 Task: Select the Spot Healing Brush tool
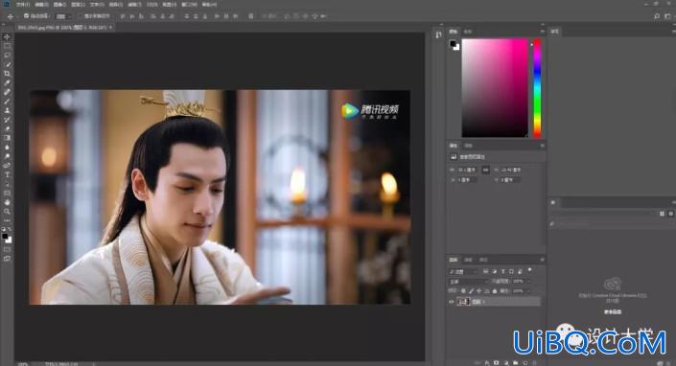click(7, 92)
